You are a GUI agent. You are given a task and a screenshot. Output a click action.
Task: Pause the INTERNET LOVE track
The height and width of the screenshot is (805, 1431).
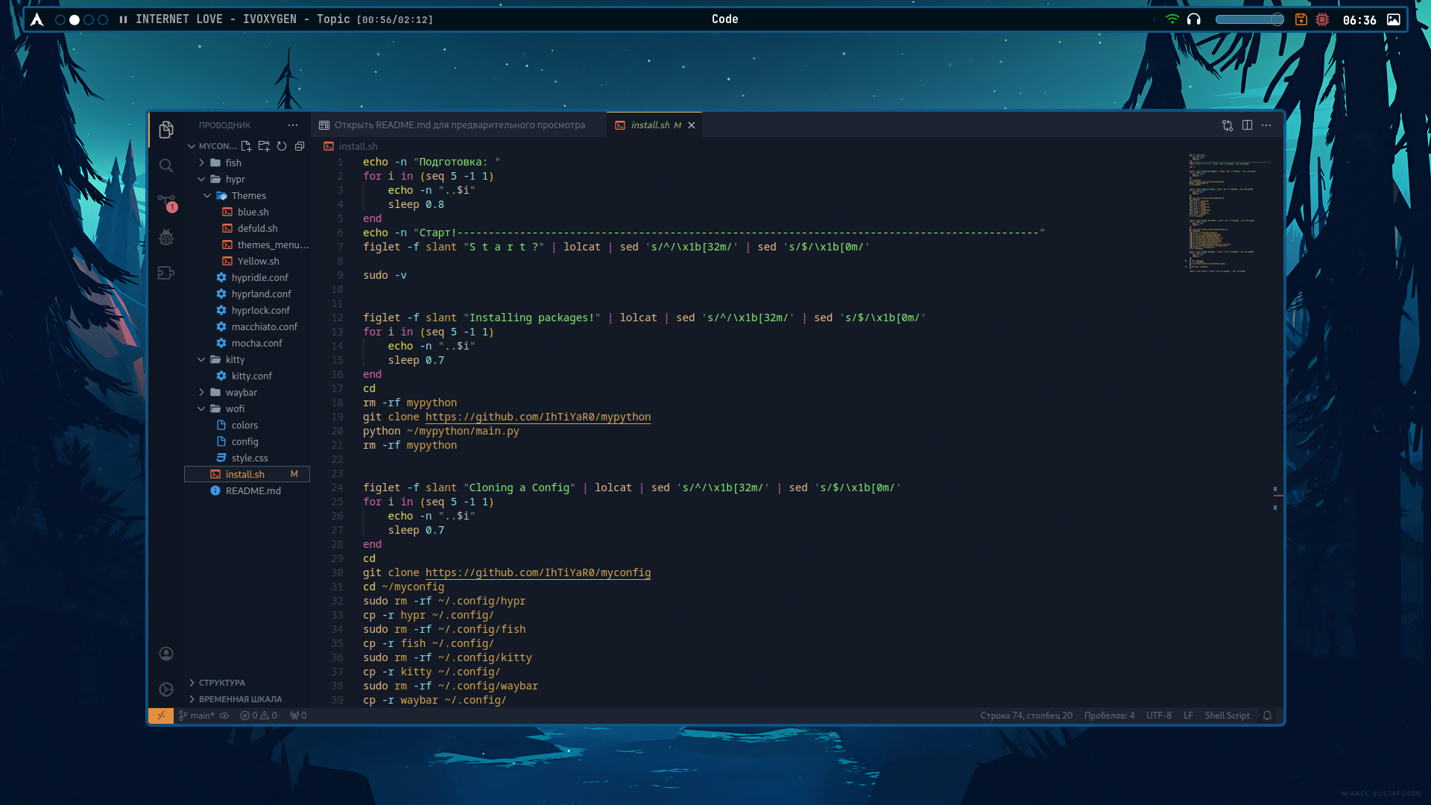pos(123,19)
